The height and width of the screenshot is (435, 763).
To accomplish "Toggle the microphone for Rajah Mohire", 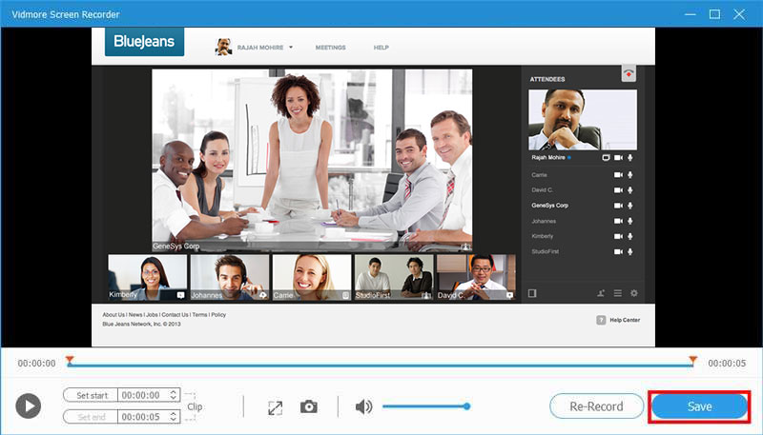I will pyautogui.click(x=630, y=157).
